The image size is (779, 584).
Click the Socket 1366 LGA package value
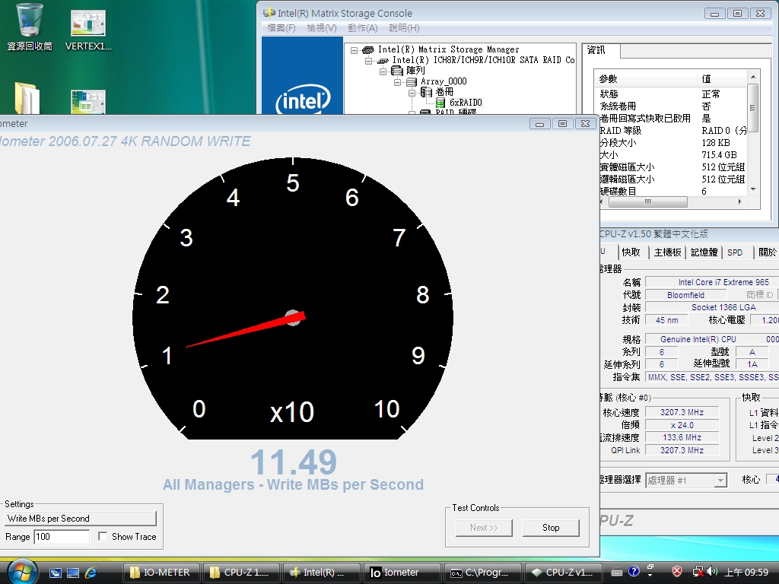coord(712,307)
